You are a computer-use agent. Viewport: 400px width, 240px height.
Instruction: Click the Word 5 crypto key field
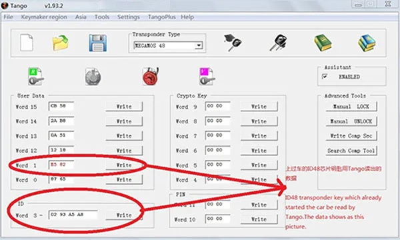tap(217, 165)
